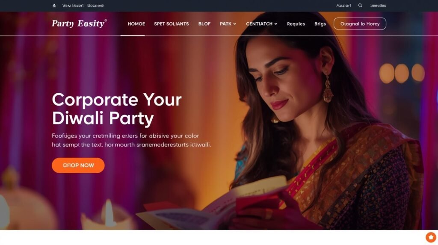Click the Corporate Your Diwali Party heading
Image resolution: width=438 pixels, height=245 pixels.
coord(117,109)
